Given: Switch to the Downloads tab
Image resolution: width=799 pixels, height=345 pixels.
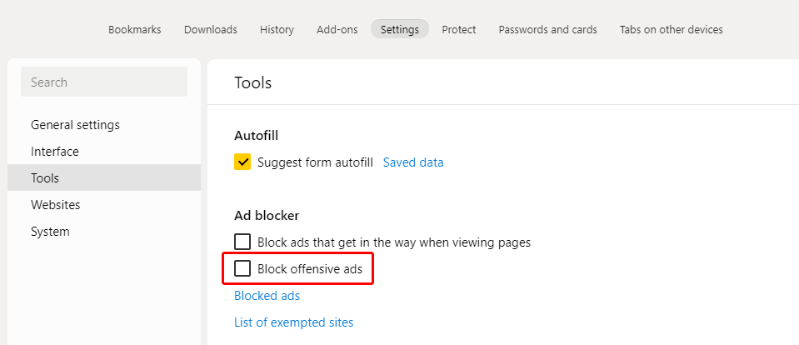Looking at the screenshot, I should (x=210, y=29).
